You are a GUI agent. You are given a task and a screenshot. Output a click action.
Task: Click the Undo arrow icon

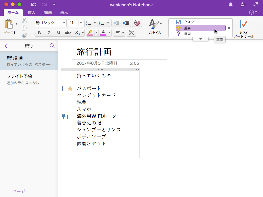coord(34,5)
